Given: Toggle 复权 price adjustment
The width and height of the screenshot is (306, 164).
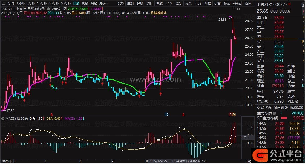Looking at the screenshot, I should [121, 3].
